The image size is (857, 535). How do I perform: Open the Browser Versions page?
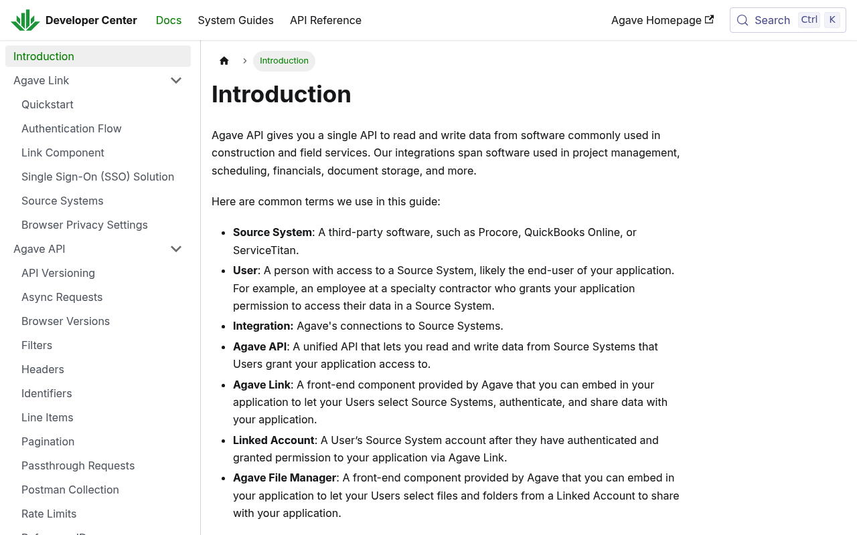click(102, 321)
